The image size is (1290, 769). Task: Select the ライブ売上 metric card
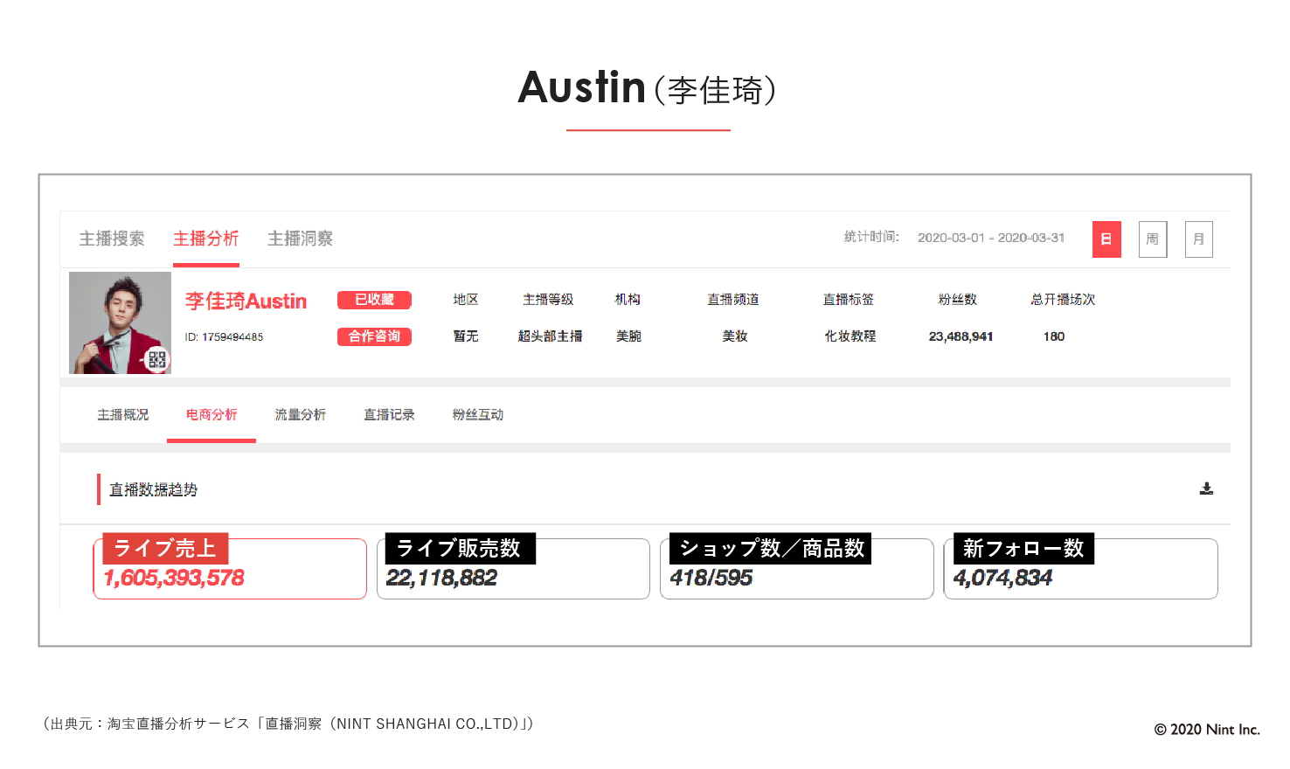pos(230,570)
